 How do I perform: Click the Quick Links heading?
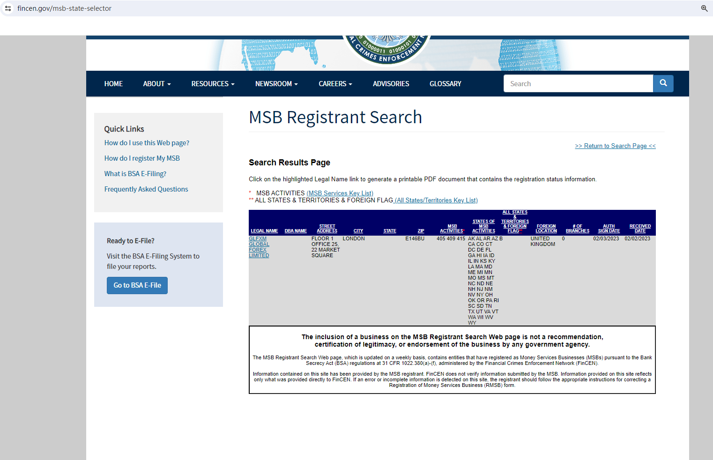(x=124, y=129)
